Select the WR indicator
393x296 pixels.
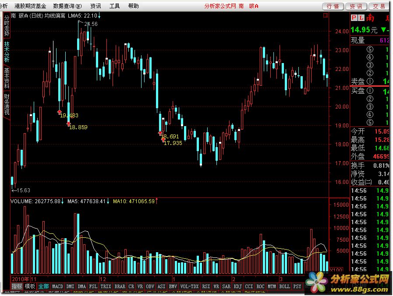[216, 286]
